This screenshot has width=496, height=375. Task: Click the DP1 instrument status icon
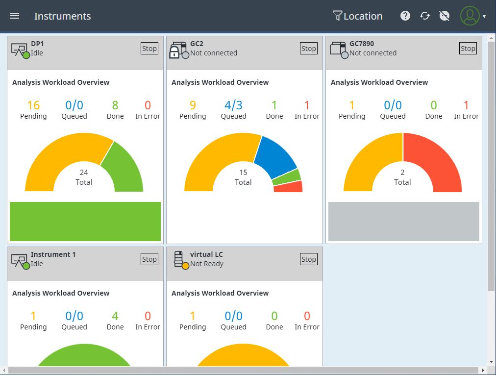pos(20,50)
